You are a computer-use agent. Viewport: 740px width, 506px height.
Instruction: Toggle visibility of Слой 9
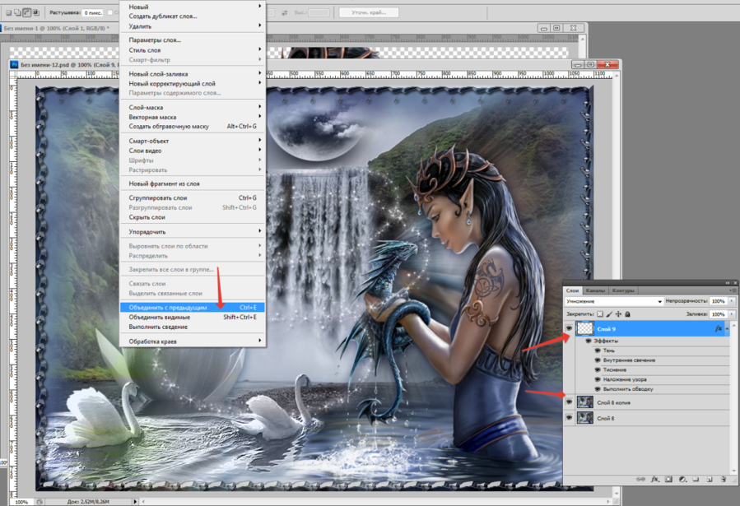click(x=569, y=328)
